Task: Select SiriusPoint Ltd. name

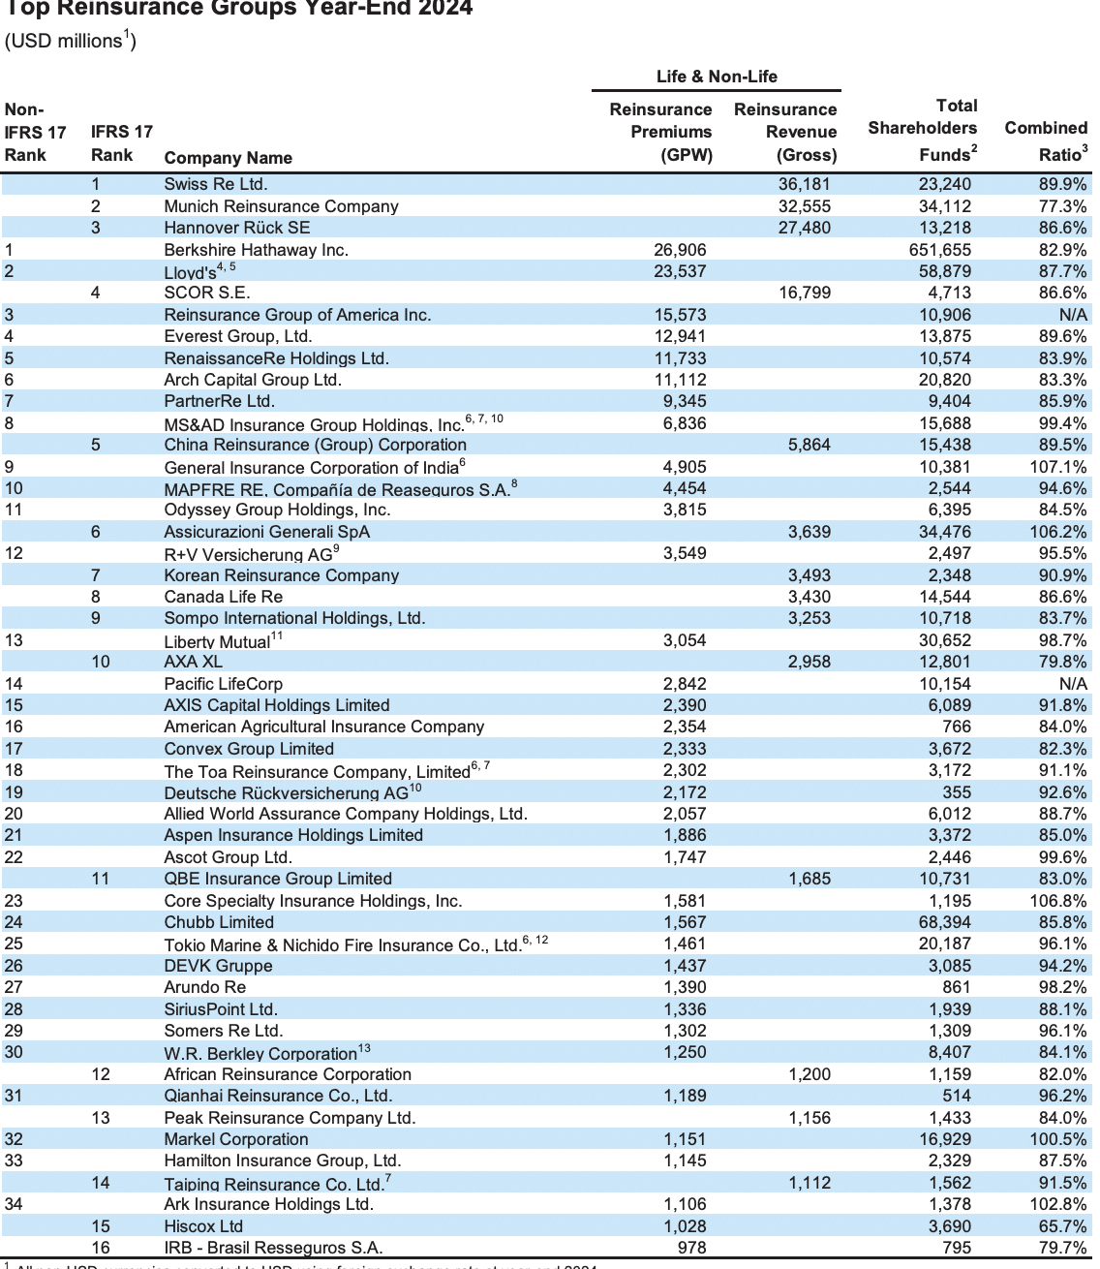Action: pyautogui.click(x=221, y=1009)
